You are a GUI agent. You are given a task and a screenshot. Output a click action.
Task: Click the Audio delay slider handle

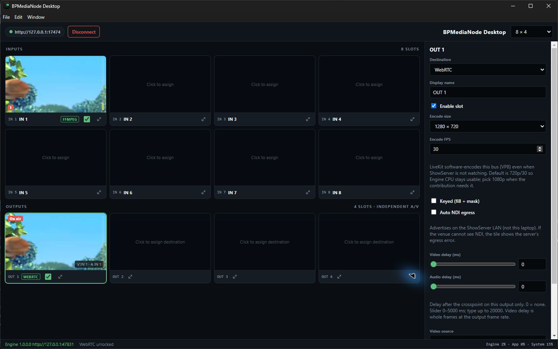click(x=434, y=286)
